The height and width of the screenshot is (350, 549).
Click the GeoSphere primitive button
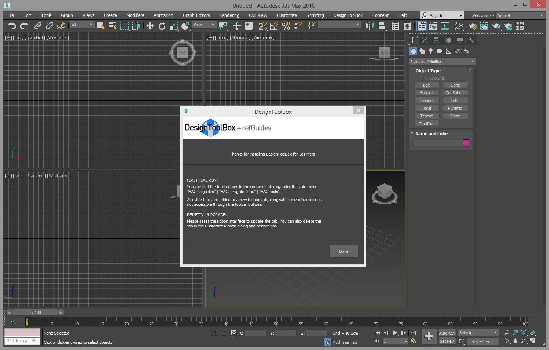(455, 93)
